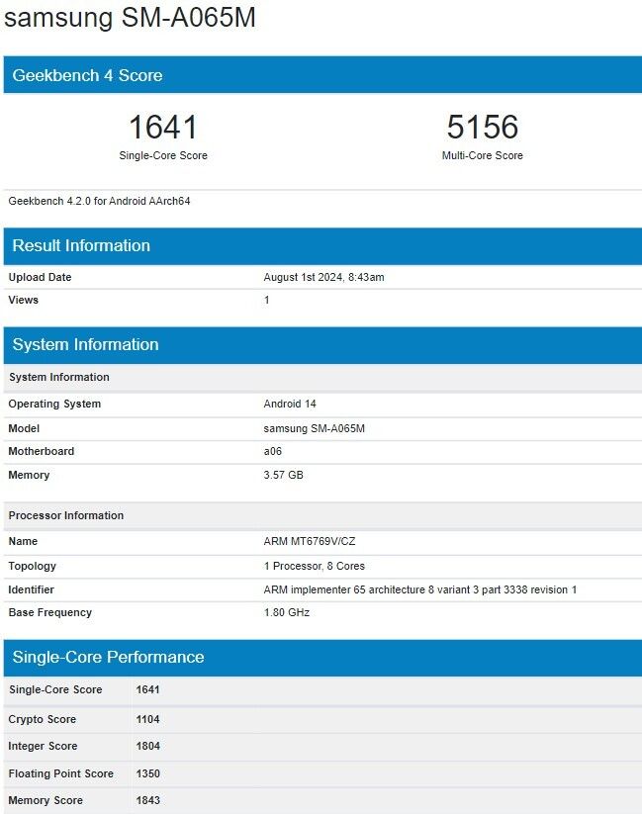
Task: Click the 'Floating Point Score' label
Action: (60, 773)
